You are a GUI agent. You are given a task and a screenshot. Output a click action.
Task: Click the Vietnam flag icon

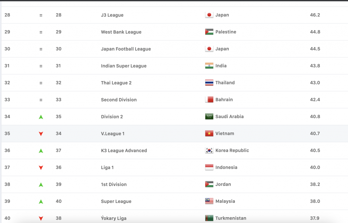(209, 133)
